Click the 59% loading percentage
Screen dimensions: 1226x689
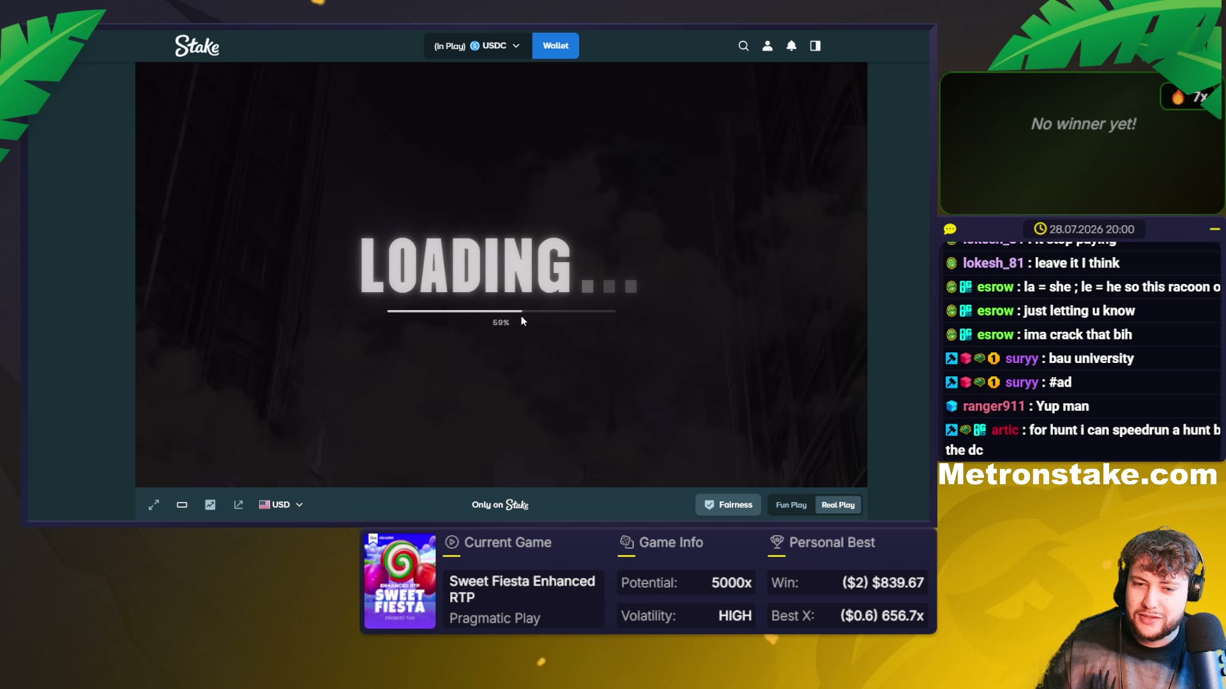(x=501, y=323)
